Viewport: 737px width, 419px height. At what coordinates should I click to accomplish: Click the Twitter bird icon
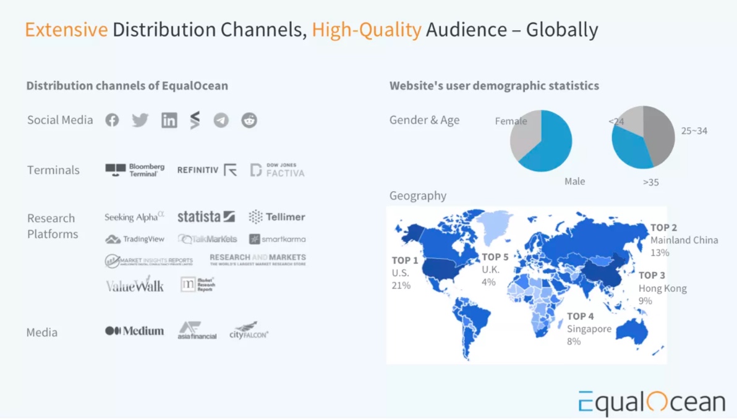tap(140, 121)
